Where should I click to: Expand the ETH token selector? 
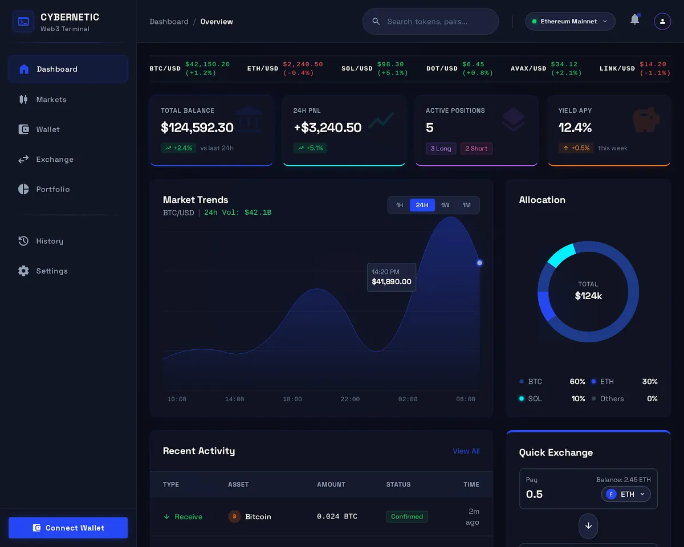(626, 494)
